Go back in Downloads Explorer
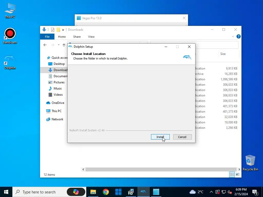This screenshot has width=263, height=197. [45, 45]
